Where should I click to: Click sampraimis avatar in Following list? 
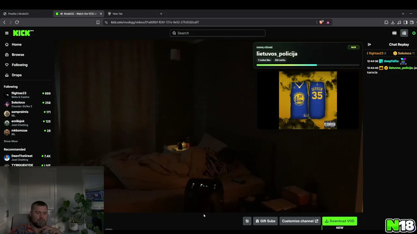click(7, 113)
